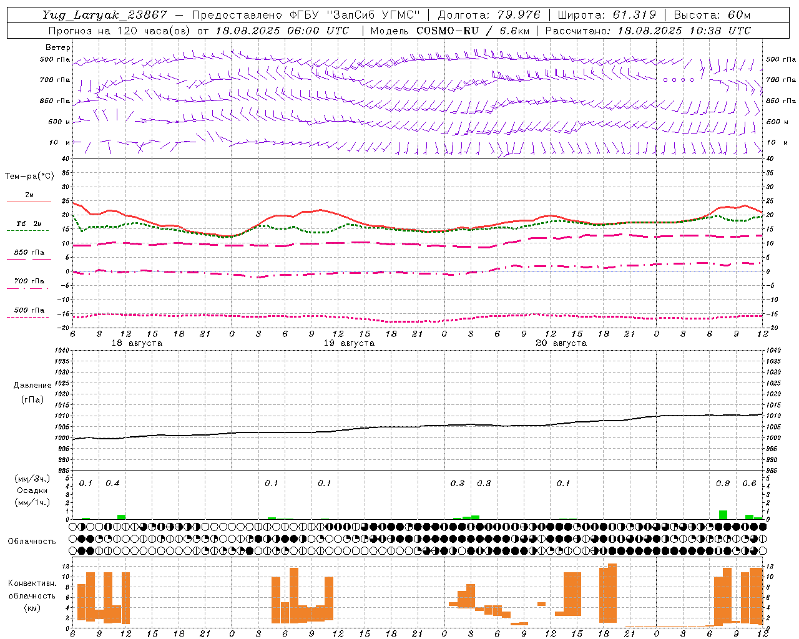The image size is (799, 639).
Task: Click the 2м temperature legend label
Action: [x=29, y=195]
